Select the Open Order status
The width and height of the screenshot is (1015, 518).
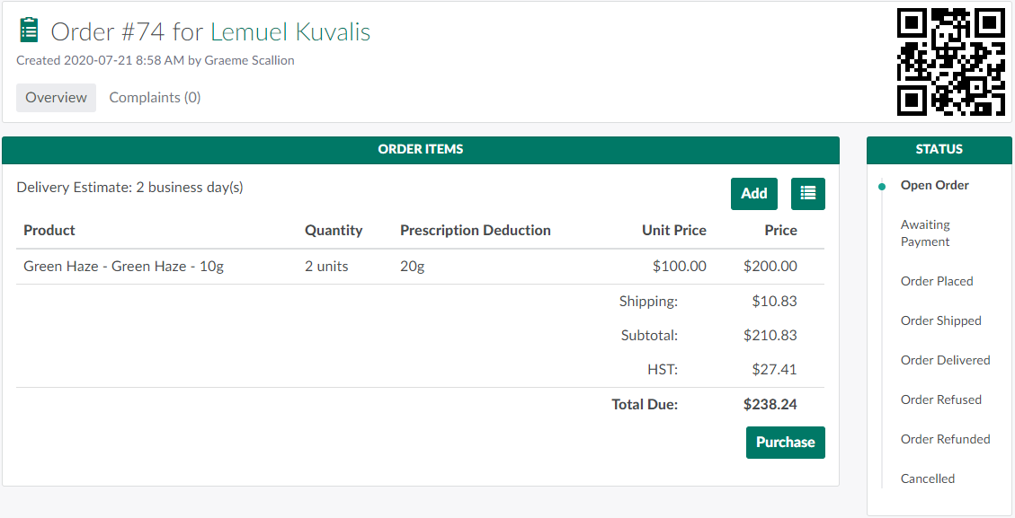(934, 186)
